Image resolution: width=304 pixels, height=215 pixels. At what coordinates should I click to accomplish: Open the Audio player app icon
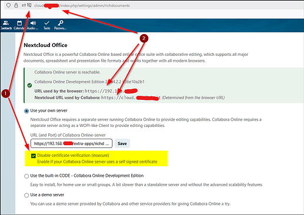click(x=33, y=23)
